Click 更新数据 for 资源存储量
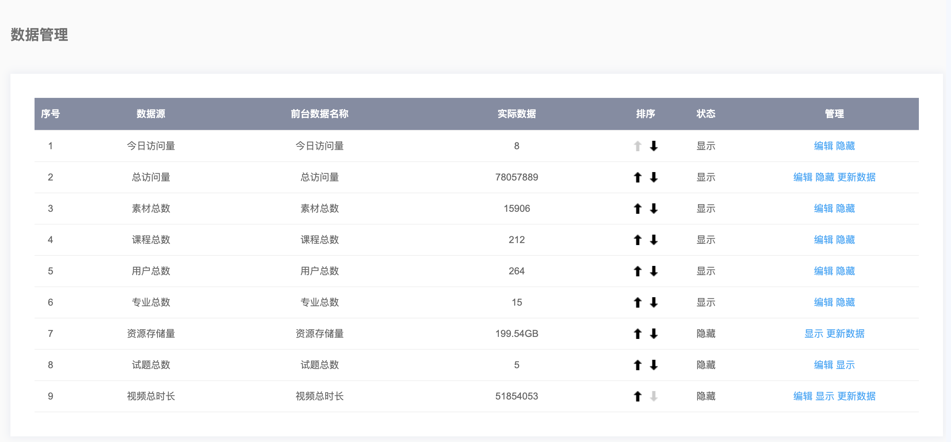 [846, 333]
